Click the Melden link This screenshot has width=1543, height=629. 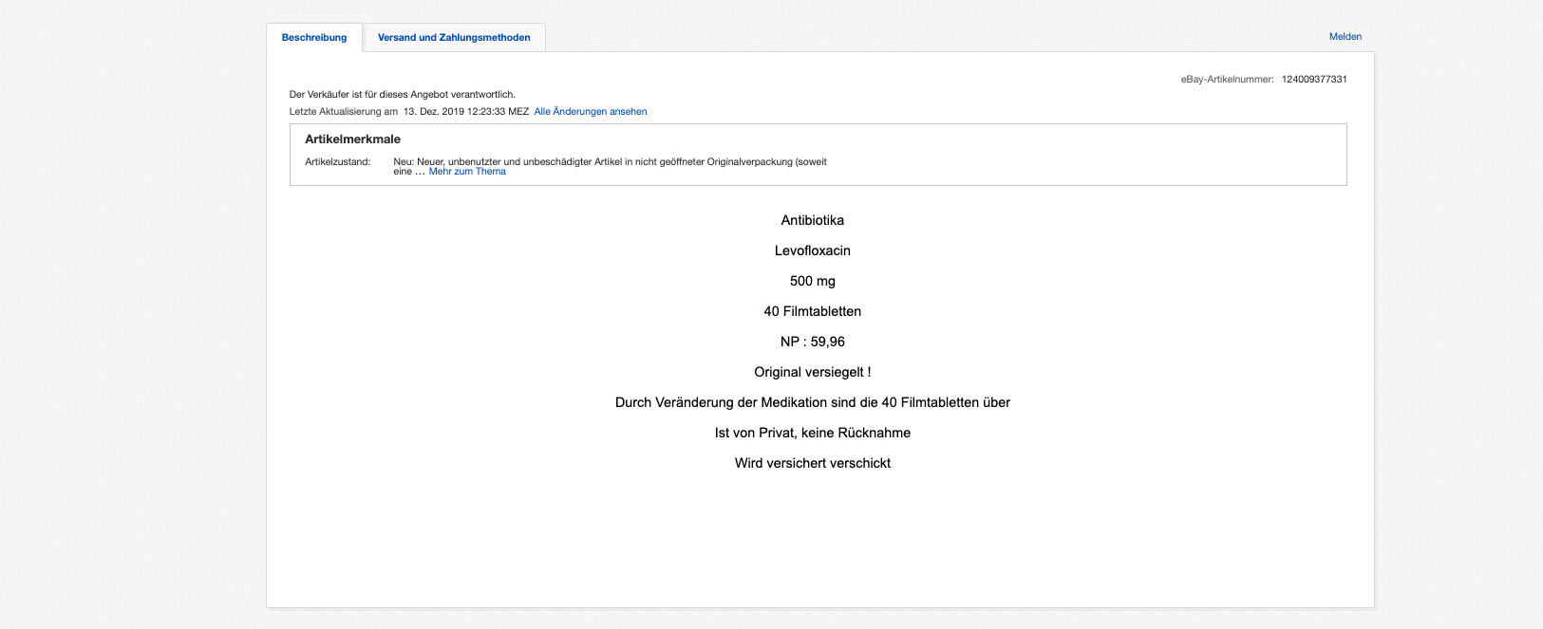point(1345,37)
